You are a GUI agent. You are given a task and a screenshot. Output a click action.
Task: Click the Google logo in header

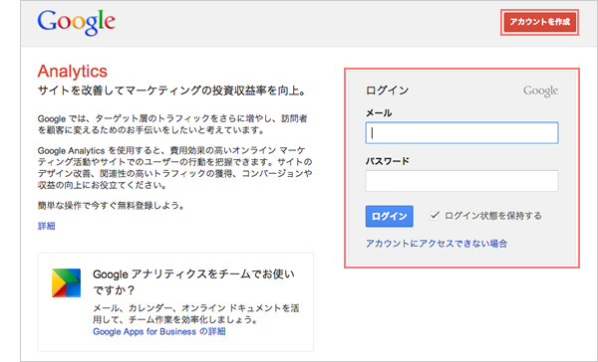pos(77,23)
